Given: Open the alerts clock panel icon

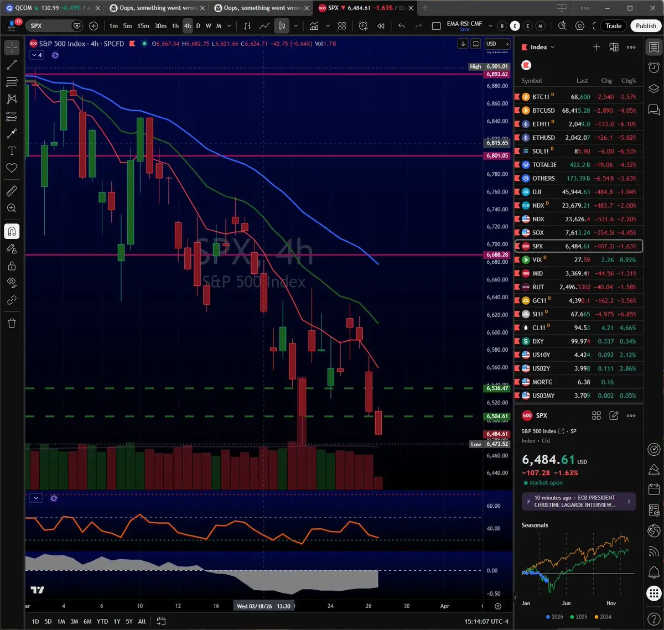Looking at the screenshot, I should point(653,67).
